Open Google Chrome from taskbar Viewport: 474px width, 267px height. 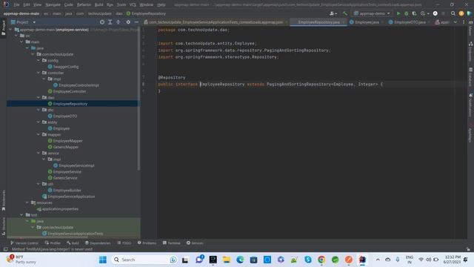(x=321, y=260)
